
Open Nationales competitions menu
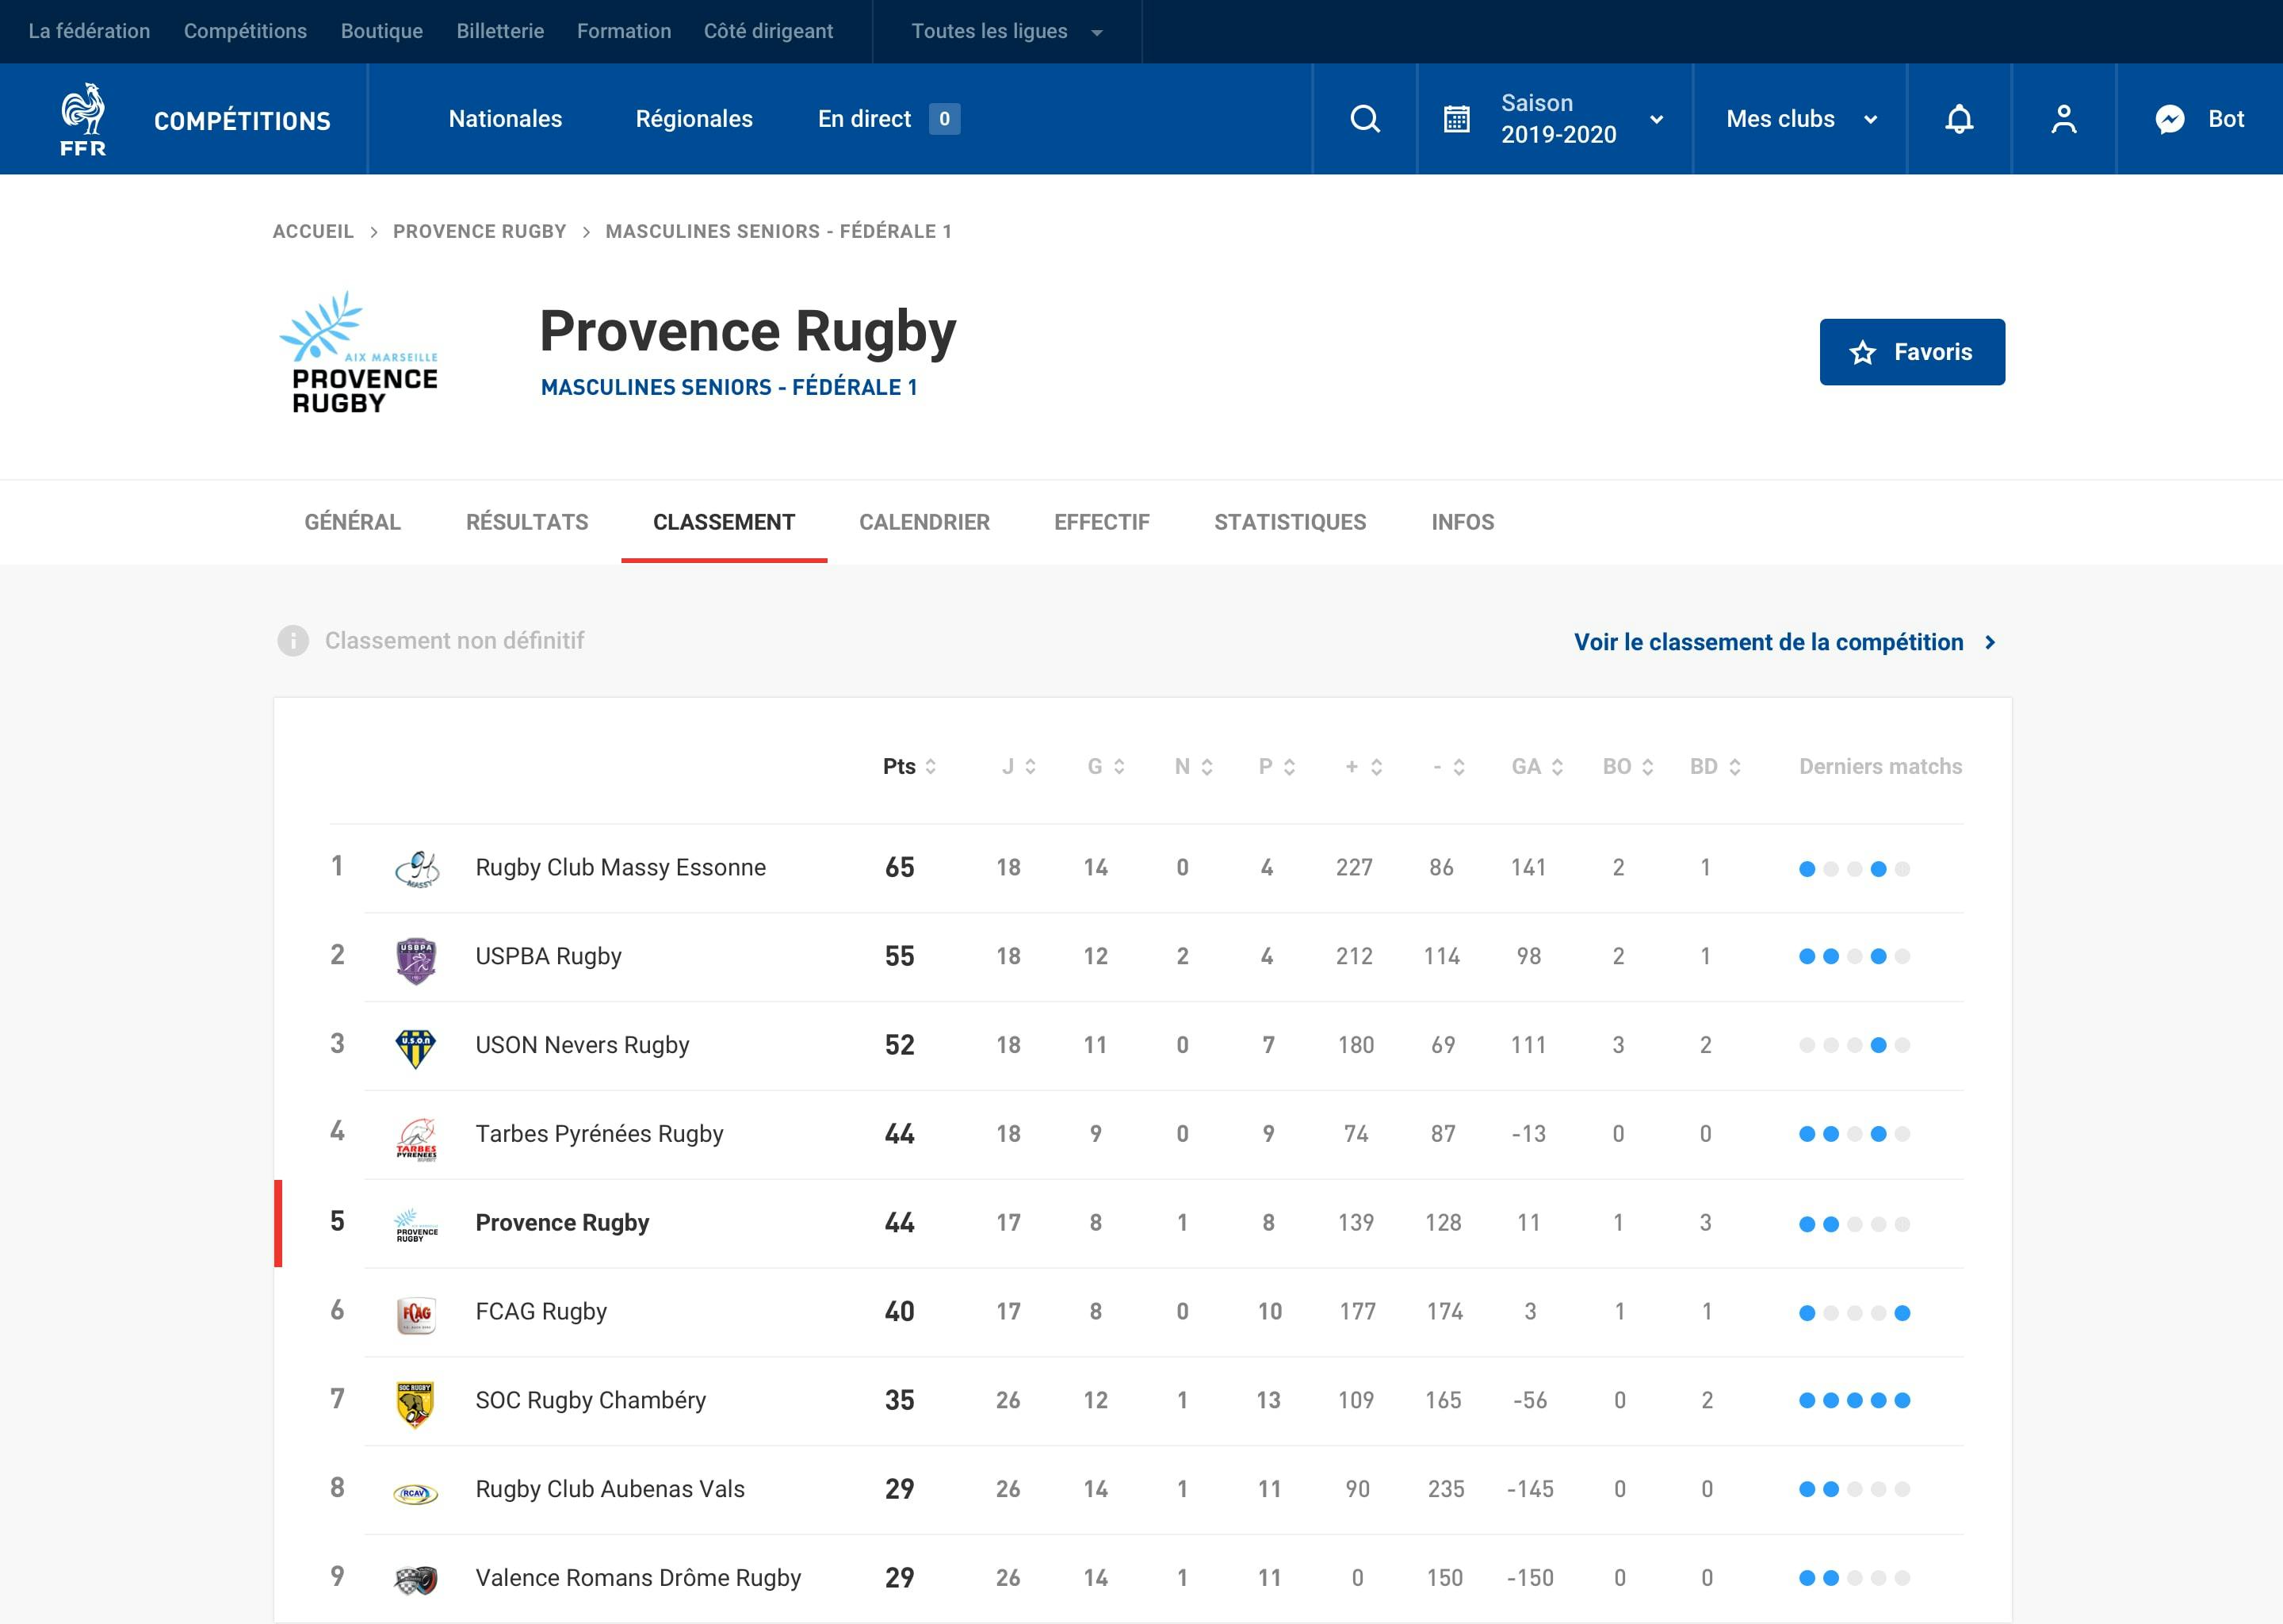click(505, 119)
